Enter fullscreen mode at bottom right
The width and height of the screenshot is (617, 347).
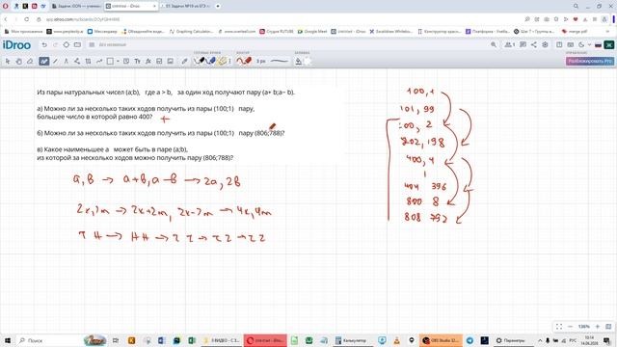(x=559, y=327)
